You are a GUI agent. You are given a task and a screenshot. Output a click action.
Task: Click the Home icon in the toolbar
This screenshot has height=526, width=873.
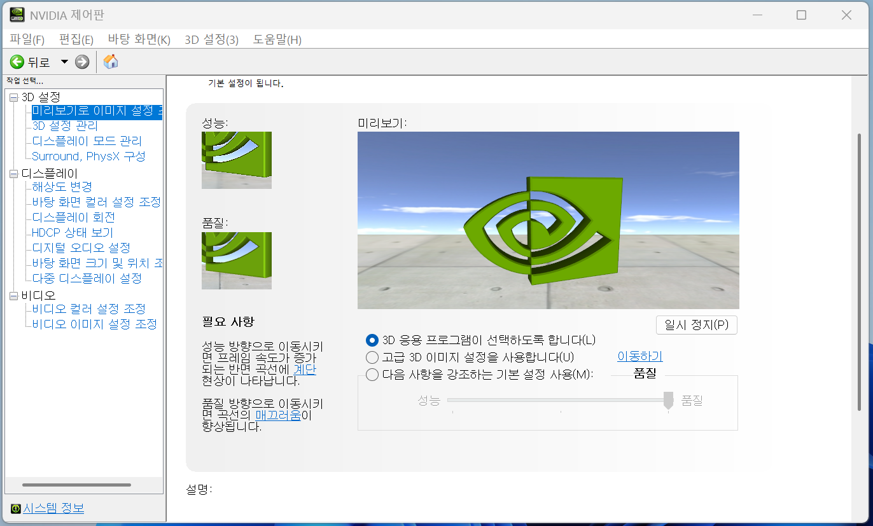(x=110, y=62)
